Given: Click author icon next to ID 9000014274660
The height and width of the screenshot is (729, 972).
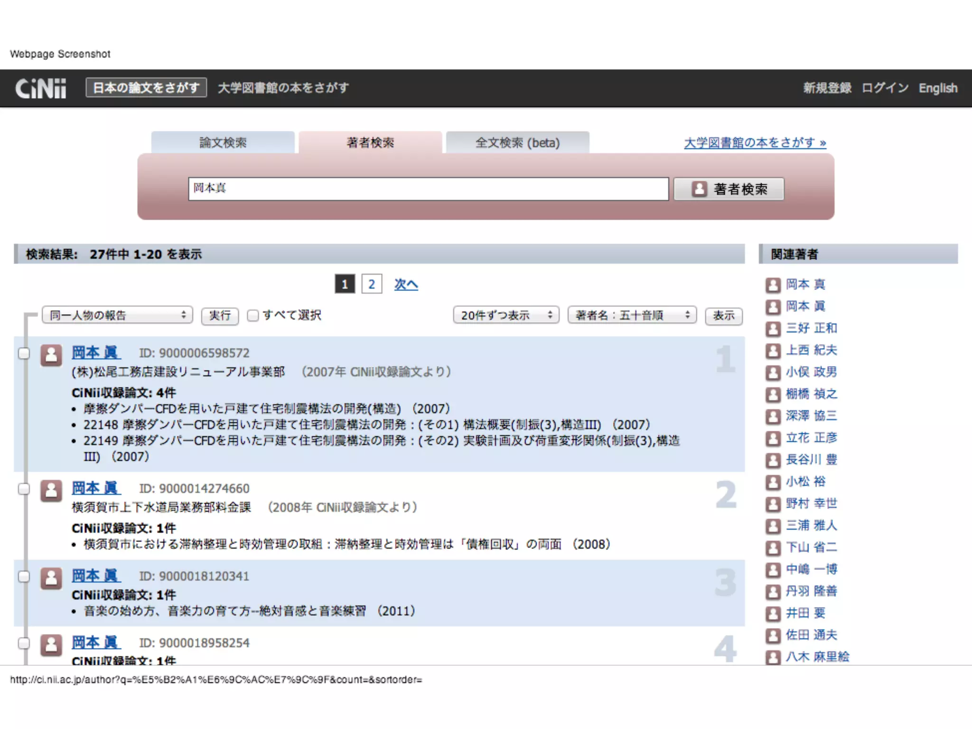Looking at the screenshot, I should click(x=51, y=490).
